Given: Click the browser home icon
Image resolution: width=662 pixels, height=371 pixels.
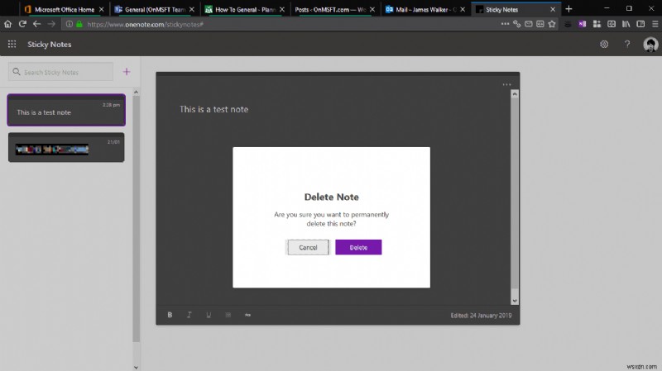Looking at the screenshot, I should (x=8, y=24).
